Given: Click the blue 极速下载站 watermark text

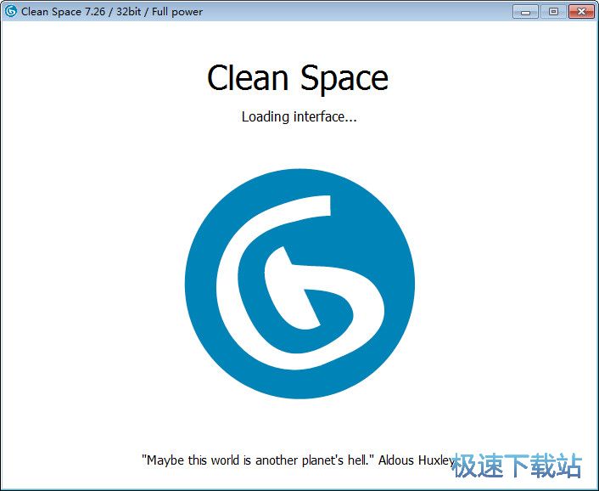Looking at the screenshot, I should tap(516, 466).
